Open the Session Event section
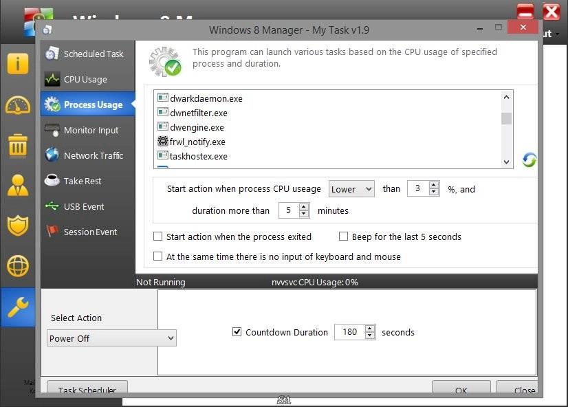 [87, 232]
